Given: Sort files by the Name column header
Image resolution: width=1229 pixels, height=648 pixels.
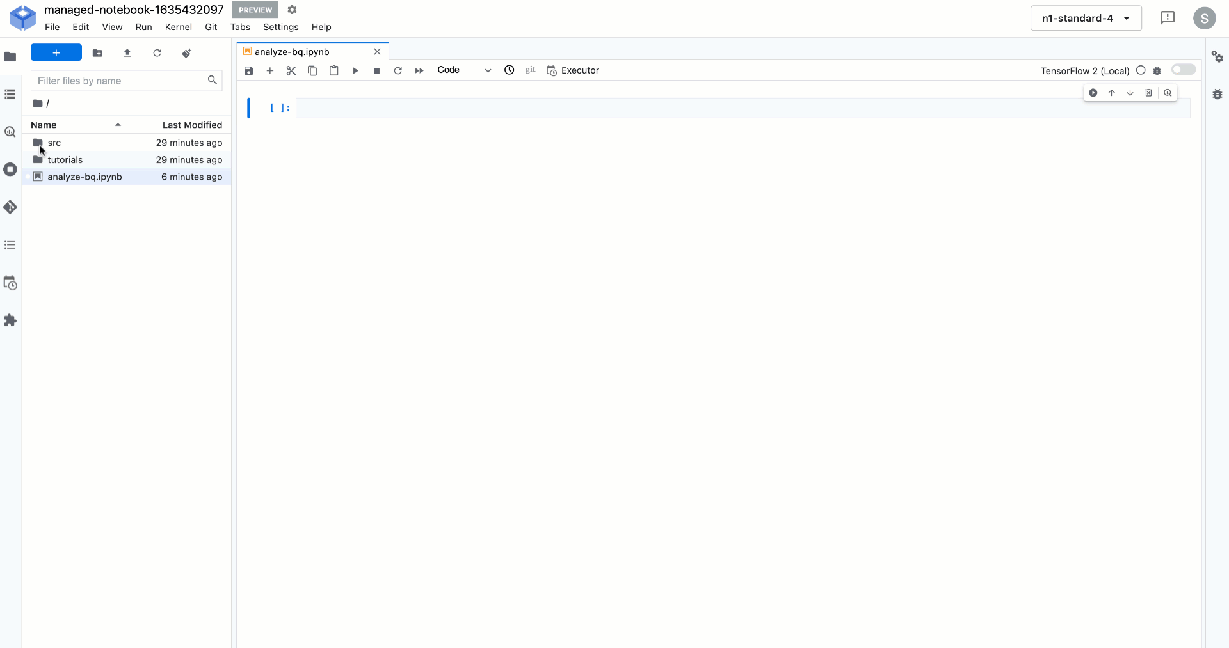Looking at the screenshot, I should [44, 125].
